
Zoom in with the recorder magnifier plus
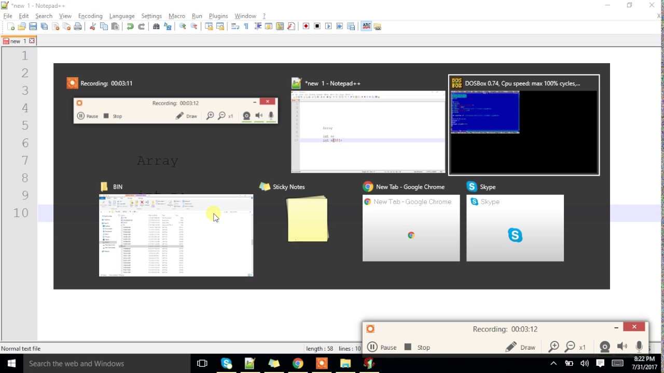[554, 347]
